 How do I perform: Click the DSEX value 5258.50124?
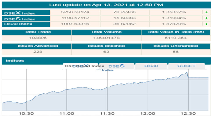point(76,12)
